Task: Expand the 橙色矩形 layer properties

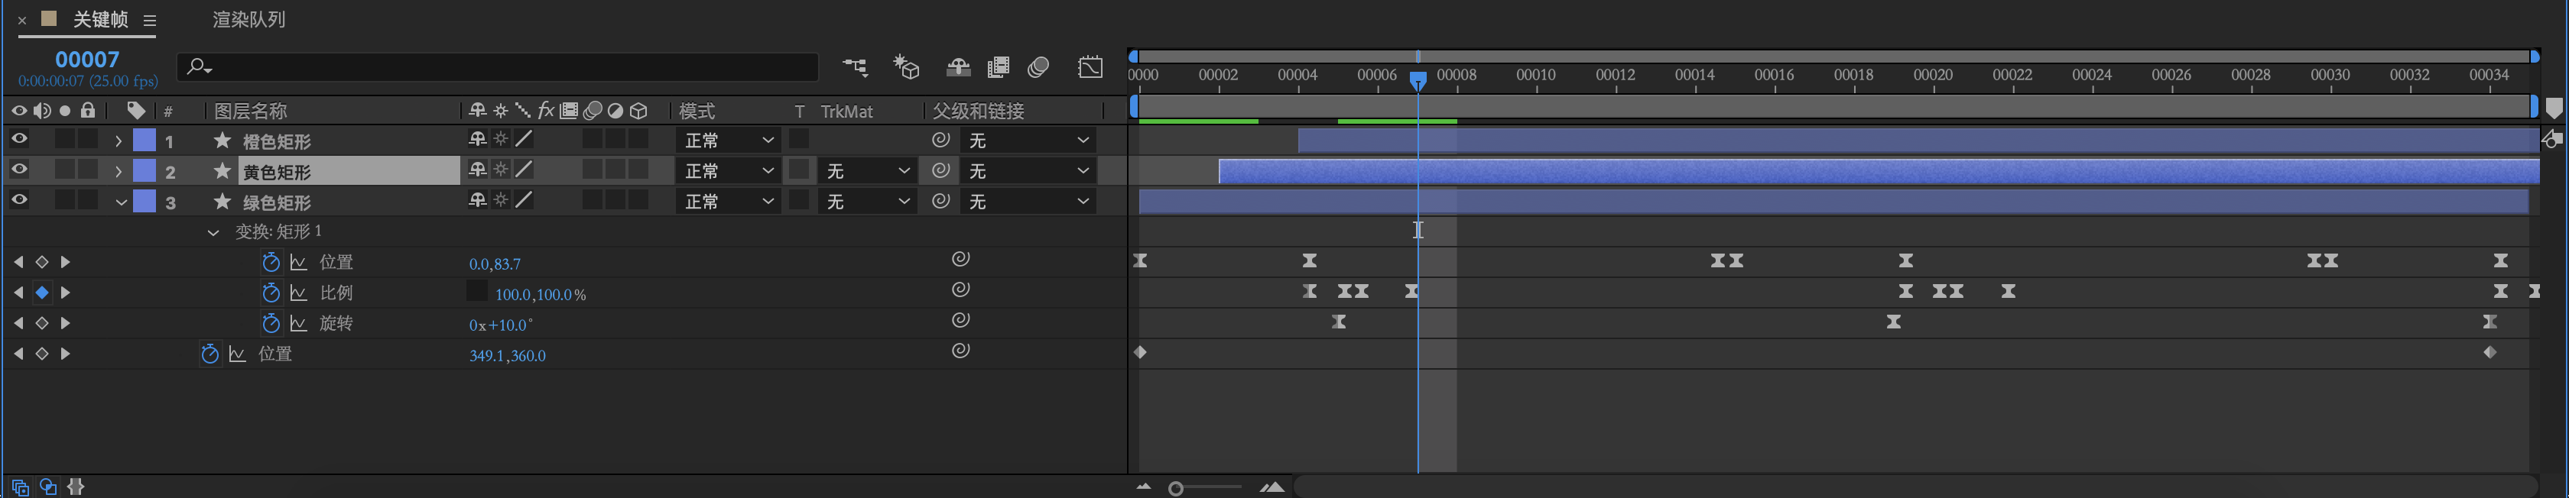Action: click(x=119, y=141)
